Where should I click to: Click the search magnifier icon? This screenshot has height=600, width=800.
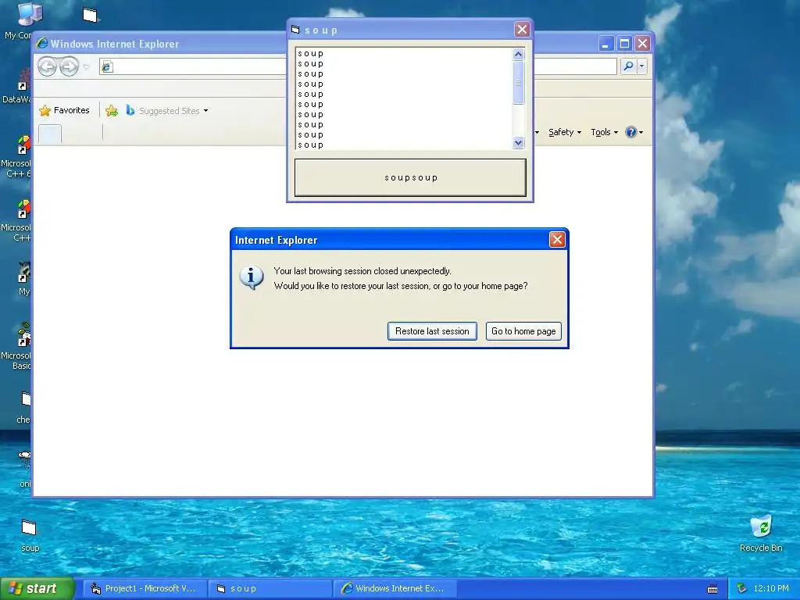(629, 66)
